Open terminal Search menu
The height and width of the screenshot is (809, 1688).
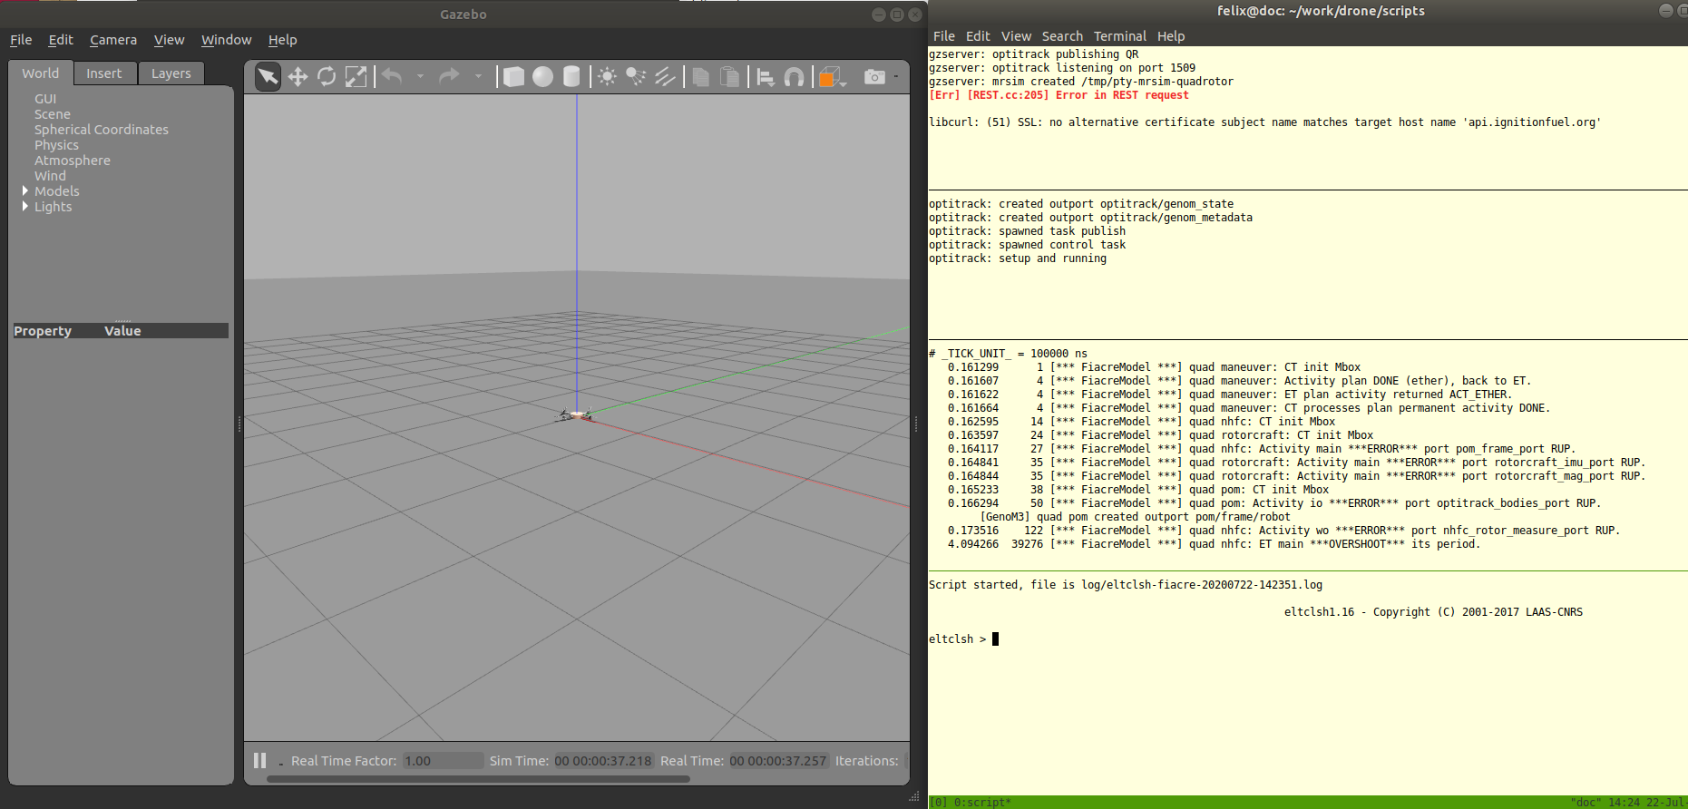[1062, 36]
